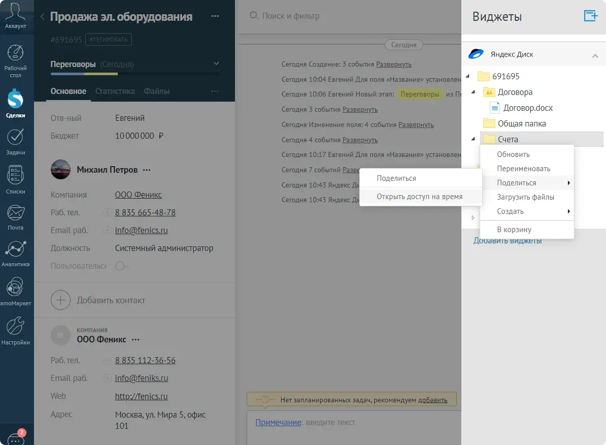Open Михаил Петров contact options menu
Screen dimensions: 606x445
pos(147,170)
